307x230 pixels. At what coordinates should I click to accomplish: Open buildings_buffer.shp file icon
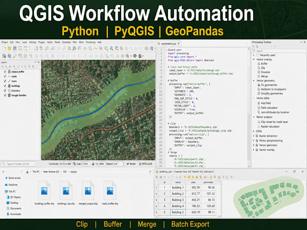click(x=44, y=190)
